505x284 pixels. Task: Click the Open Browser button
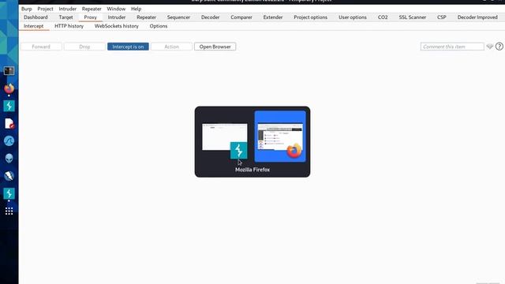pyautogui.click(x=215, y=47)
